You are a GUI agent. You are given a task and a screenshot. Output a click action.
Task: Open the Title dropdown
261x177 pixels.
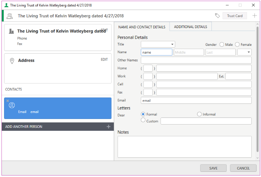tap(158, 44)
